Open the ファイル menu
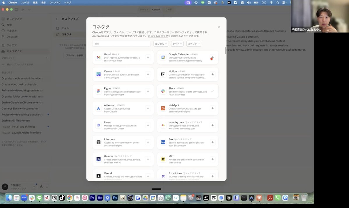 click(x=25, y=2)
